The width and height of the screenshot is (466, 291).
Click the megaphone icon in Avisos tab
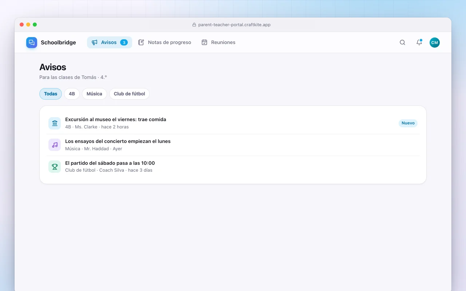[95, 43]
